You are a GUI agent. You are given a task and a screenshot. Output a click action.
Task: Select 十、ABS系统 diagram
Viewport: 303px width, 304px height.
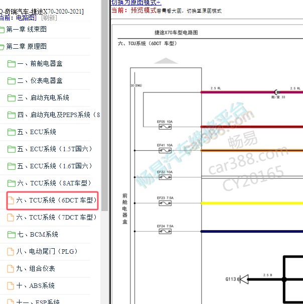(36, 285)
